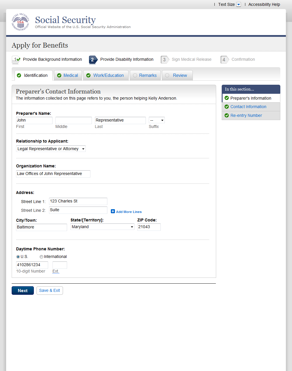Open the Contact Information sidebar link

coord(248,107)
